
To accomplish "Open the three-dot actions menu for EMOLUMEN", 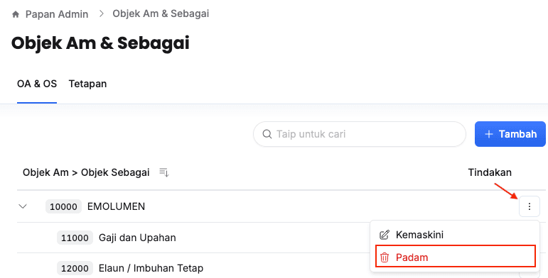I will 529,206.
